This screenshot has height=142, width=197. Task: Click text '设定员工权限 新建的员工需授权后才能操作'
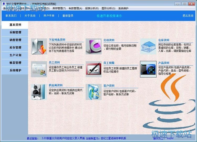pyautogui.click(x=120, y=70)
